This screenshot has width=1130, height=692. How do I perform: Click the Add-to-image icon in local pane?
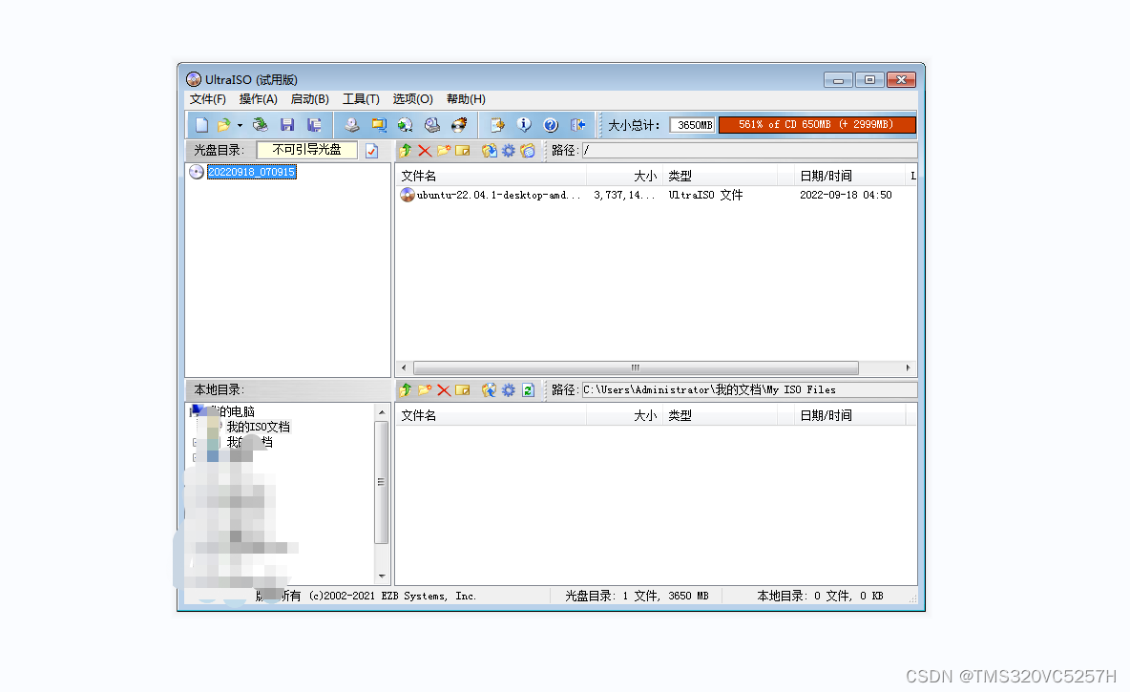tap(490, 390)
